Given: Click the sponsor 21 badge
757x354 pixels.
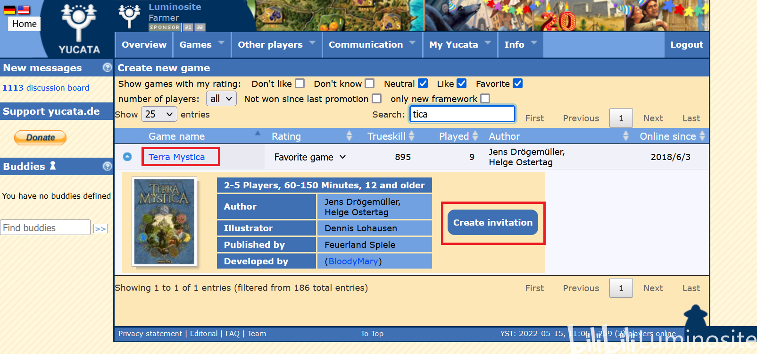Looking at the screenshot, I should pyautogui.click(x=188, y=27).
